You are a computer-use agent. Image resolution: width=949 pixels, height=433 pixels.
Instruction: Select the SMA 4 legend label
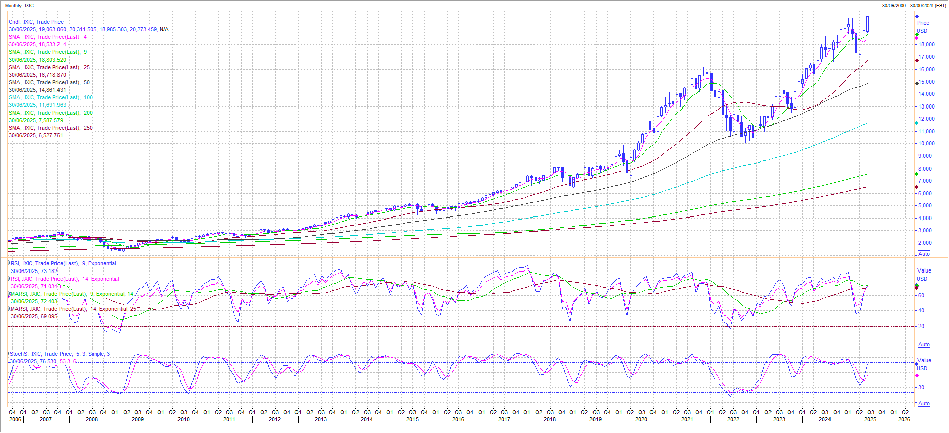(47, 37)
